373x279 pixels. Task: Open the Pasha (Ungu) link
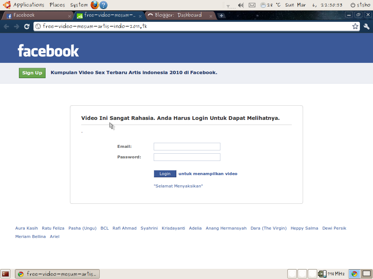click(82, 228)
